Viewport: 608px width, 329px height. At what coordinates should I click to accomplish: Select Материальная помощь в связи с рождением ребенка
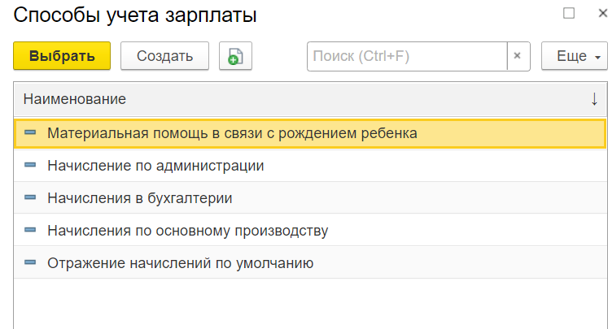click(232, 133)
